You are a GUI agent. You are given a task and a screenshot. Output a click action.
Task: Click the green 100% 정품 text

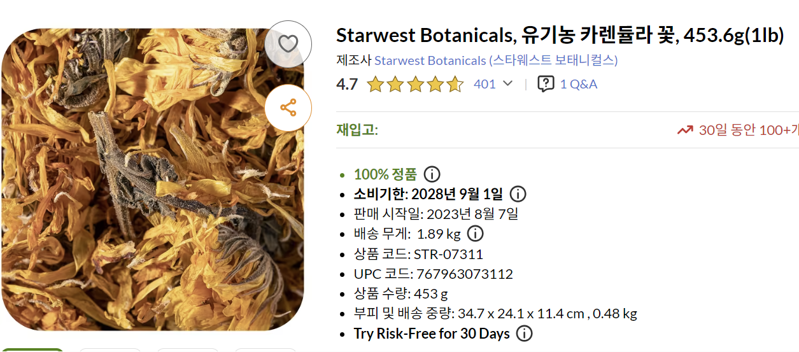(385, 174)
